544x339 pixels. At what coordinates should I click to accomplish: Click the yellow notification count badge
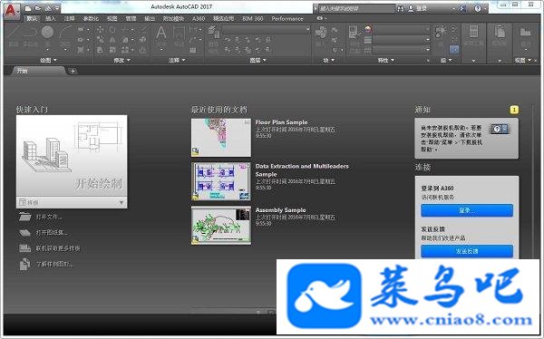tap(514, 110)
